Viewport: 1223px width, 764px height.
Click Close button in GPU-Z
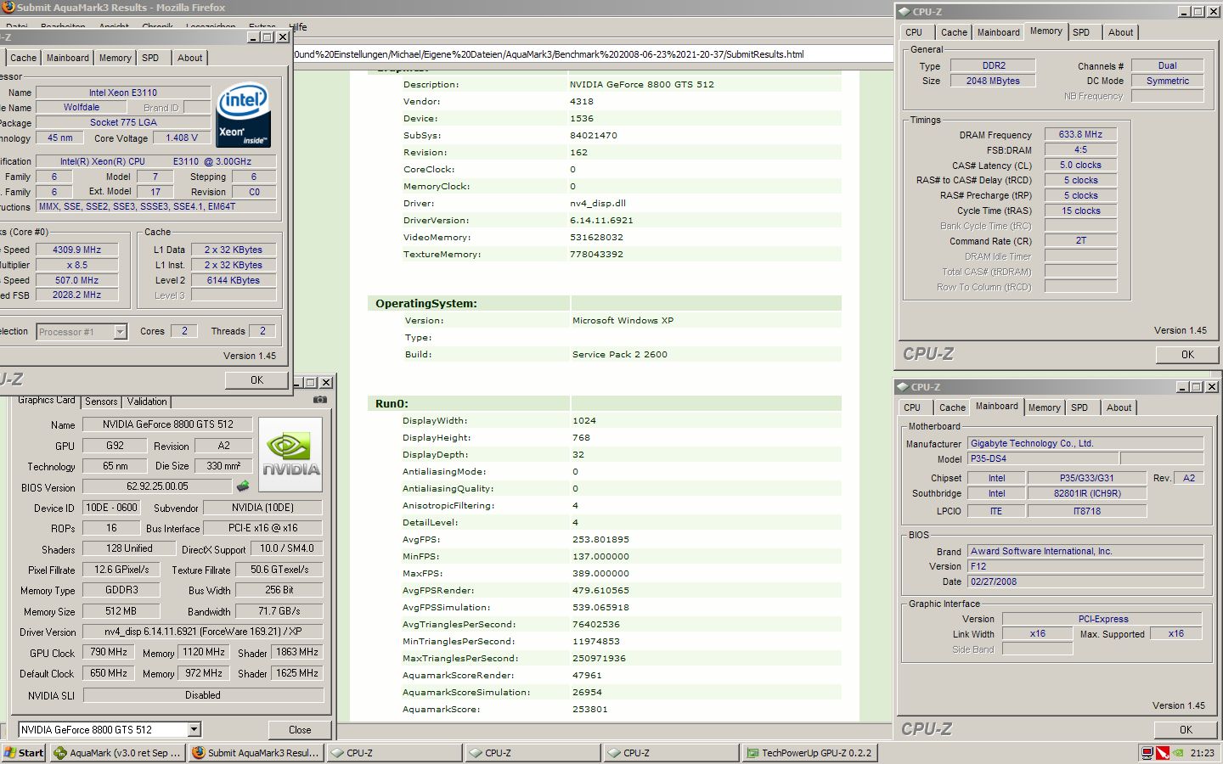pyautogui.click(x=300, y=730)
